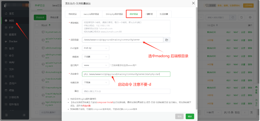Click the folder browse icon beside project directory
Image resolution: width=260 pixels, height=121 pixels.
pos(167,40)
